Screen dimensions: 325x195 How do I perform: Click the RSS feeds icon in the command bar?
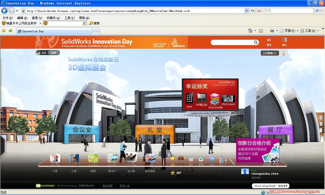[261, 31]
